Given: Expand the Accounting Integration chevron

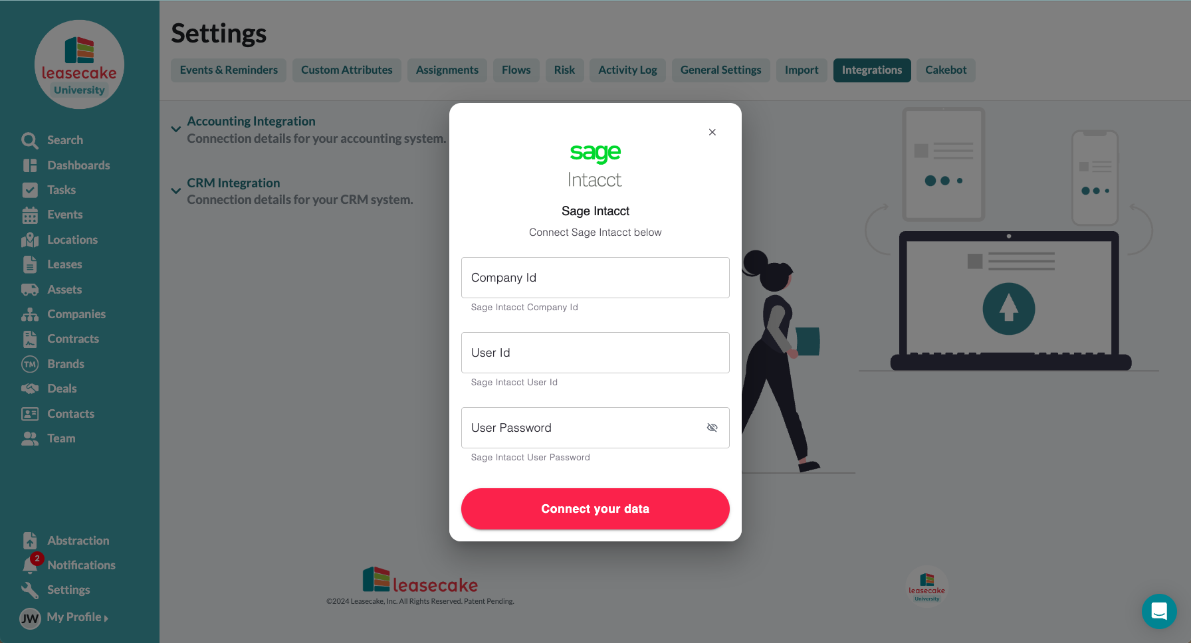Looking at the screenshot, I should 176,130.
